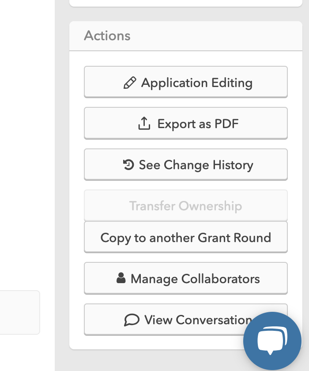The image size is (309, 371).
Task: Export the application as PDF
Action: pyautogui.click(x=186, y=123)
